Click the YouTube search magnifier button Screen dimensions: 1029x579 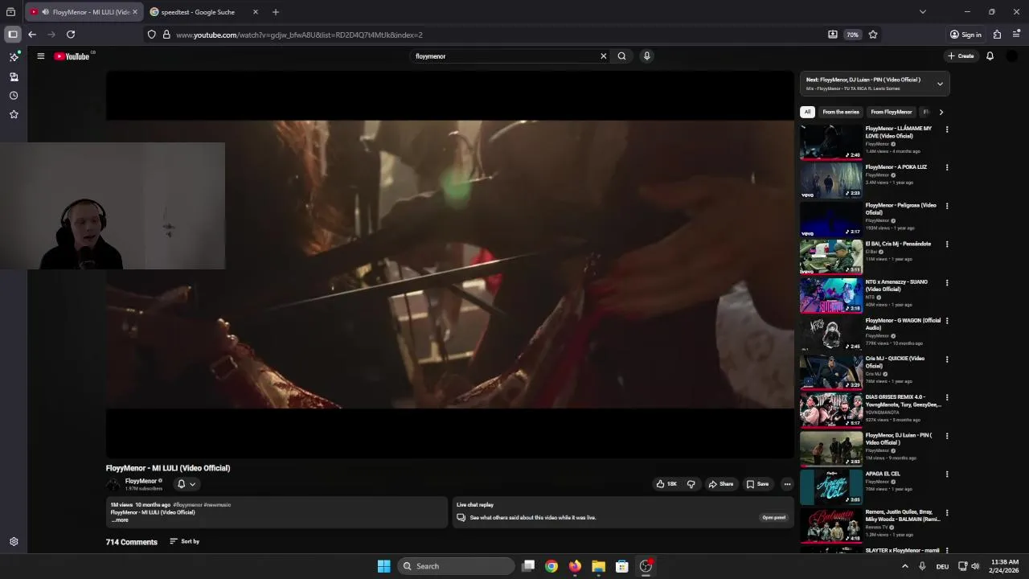(621, 56)
